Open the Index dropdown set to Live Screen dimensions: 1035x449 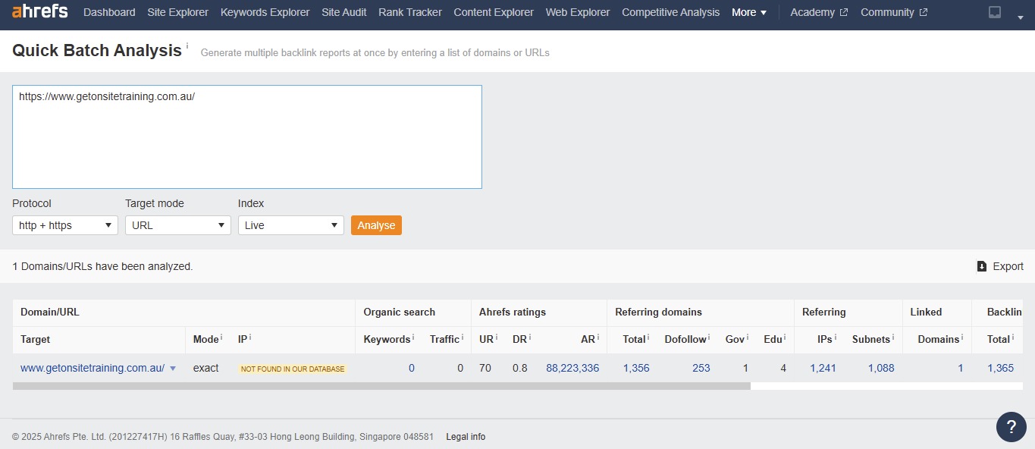click(291, 225)
